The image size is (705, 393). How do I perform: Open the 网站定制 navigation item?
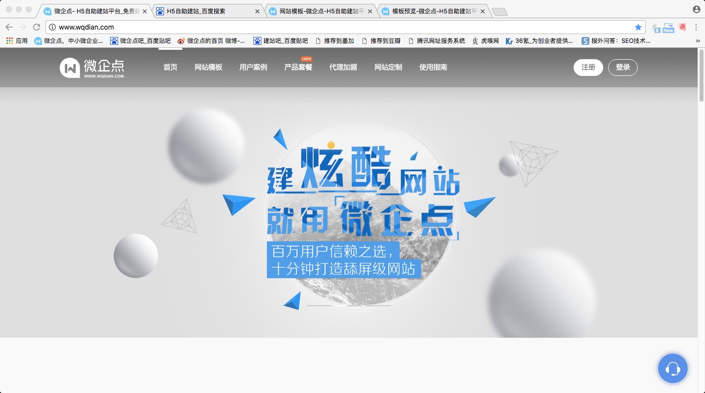[388, 67]
